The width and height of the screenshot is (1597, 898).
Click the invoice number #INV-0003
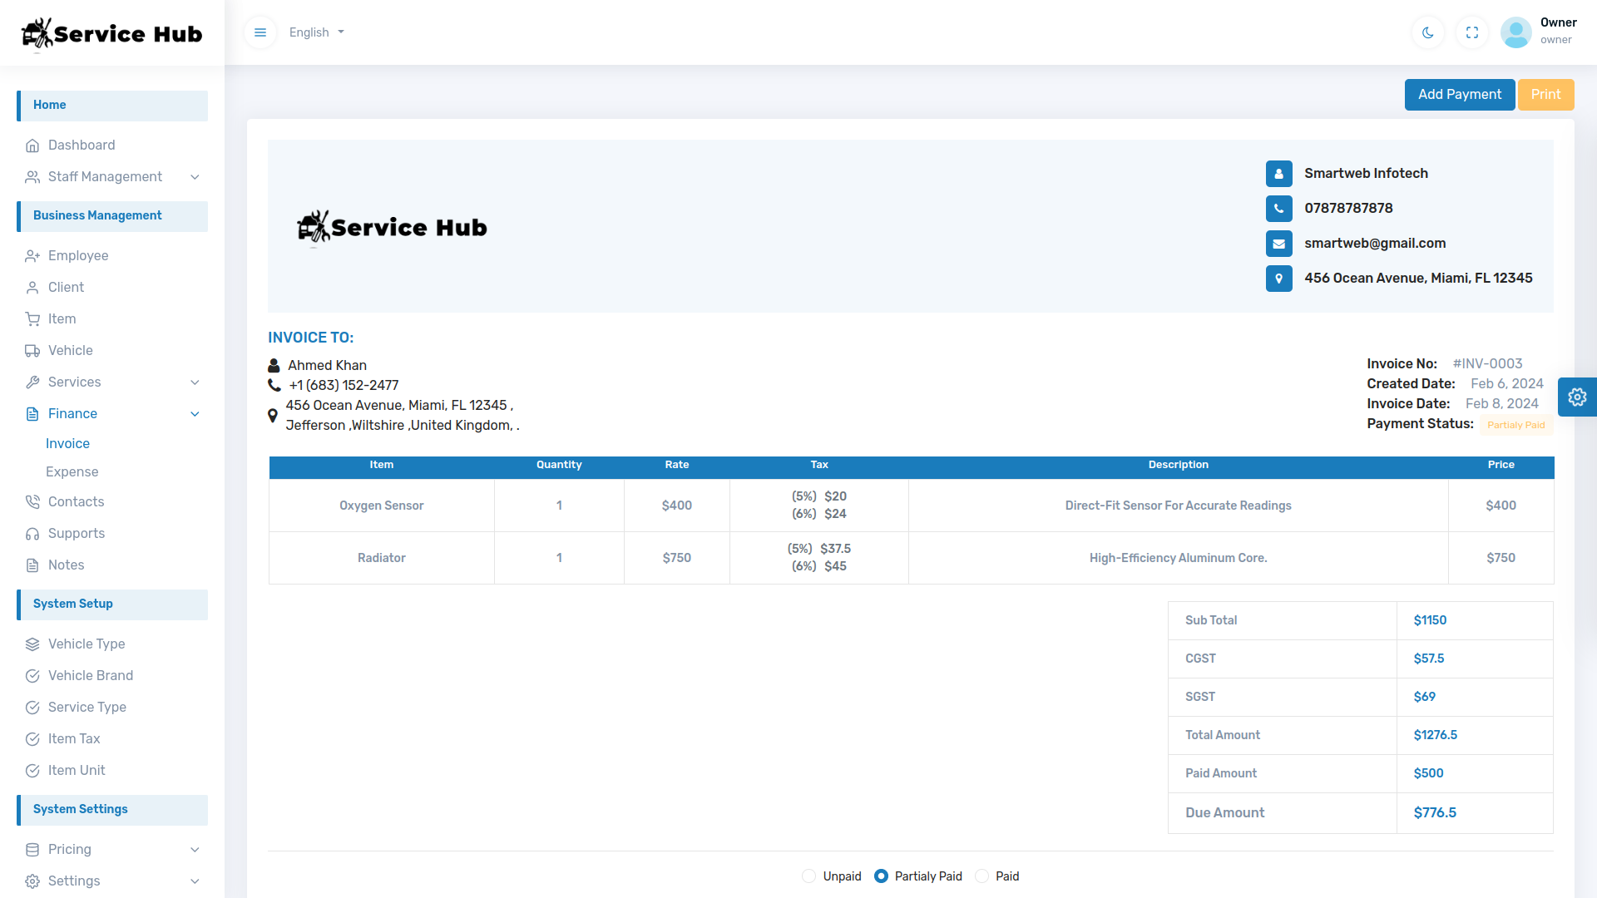click(1487, 364)
